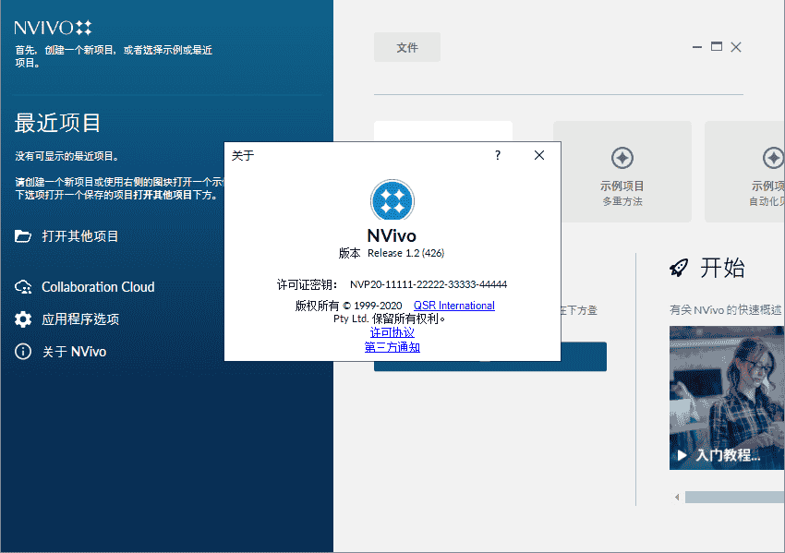Click the Collaboration Cloud icon
The width and height of the screenshot is (785, 553).
(22, 287)
